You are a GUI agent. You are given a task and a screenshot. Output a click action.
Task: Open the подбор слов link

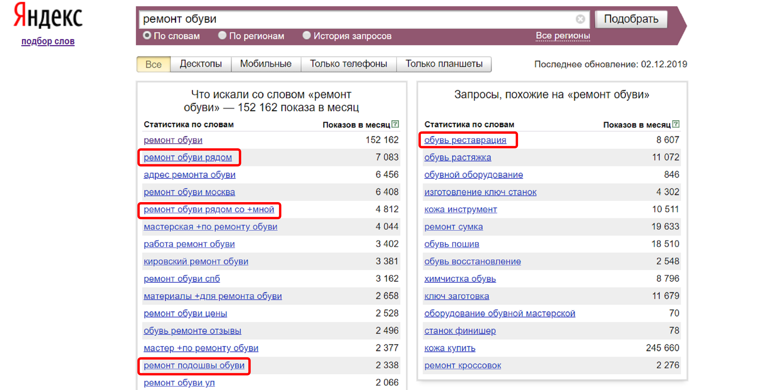pos(48,41)
